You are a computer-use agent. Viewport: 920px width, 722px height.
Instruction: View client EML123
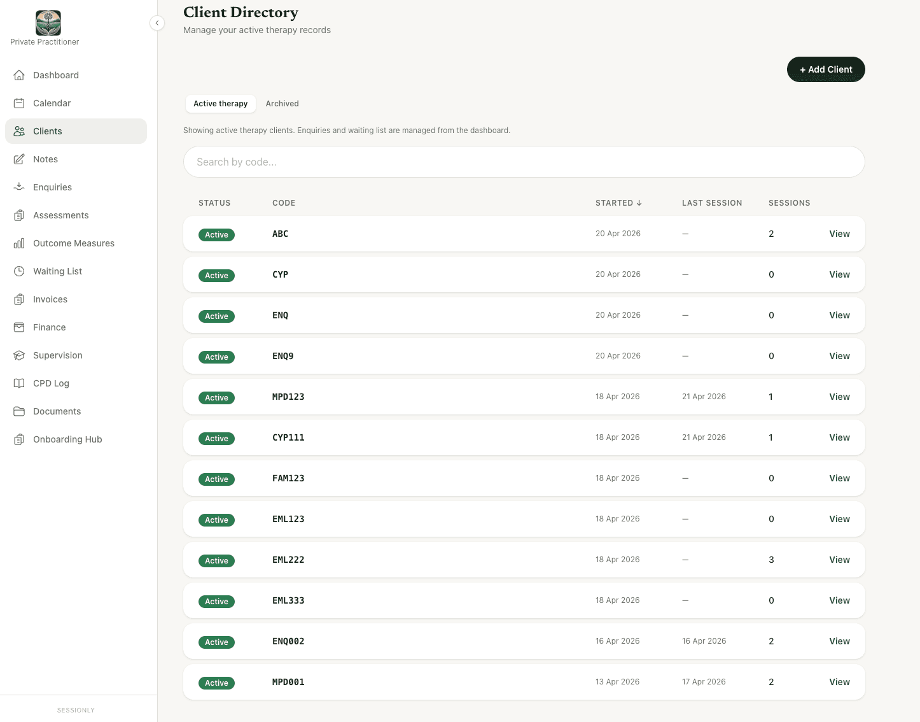(839, 519)
